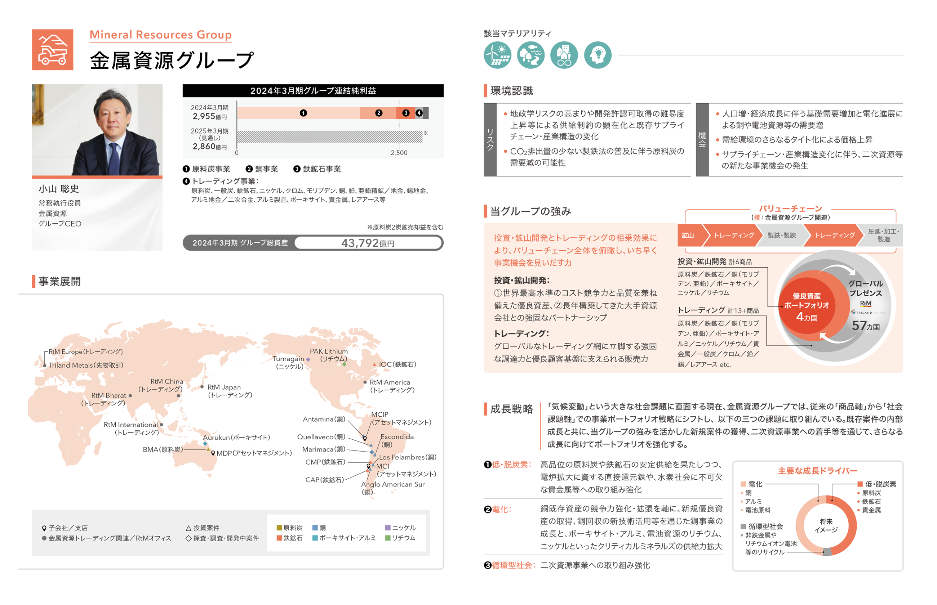
Task: Click the numbered marker 2 in profit bar
Action: pos(378,113)
